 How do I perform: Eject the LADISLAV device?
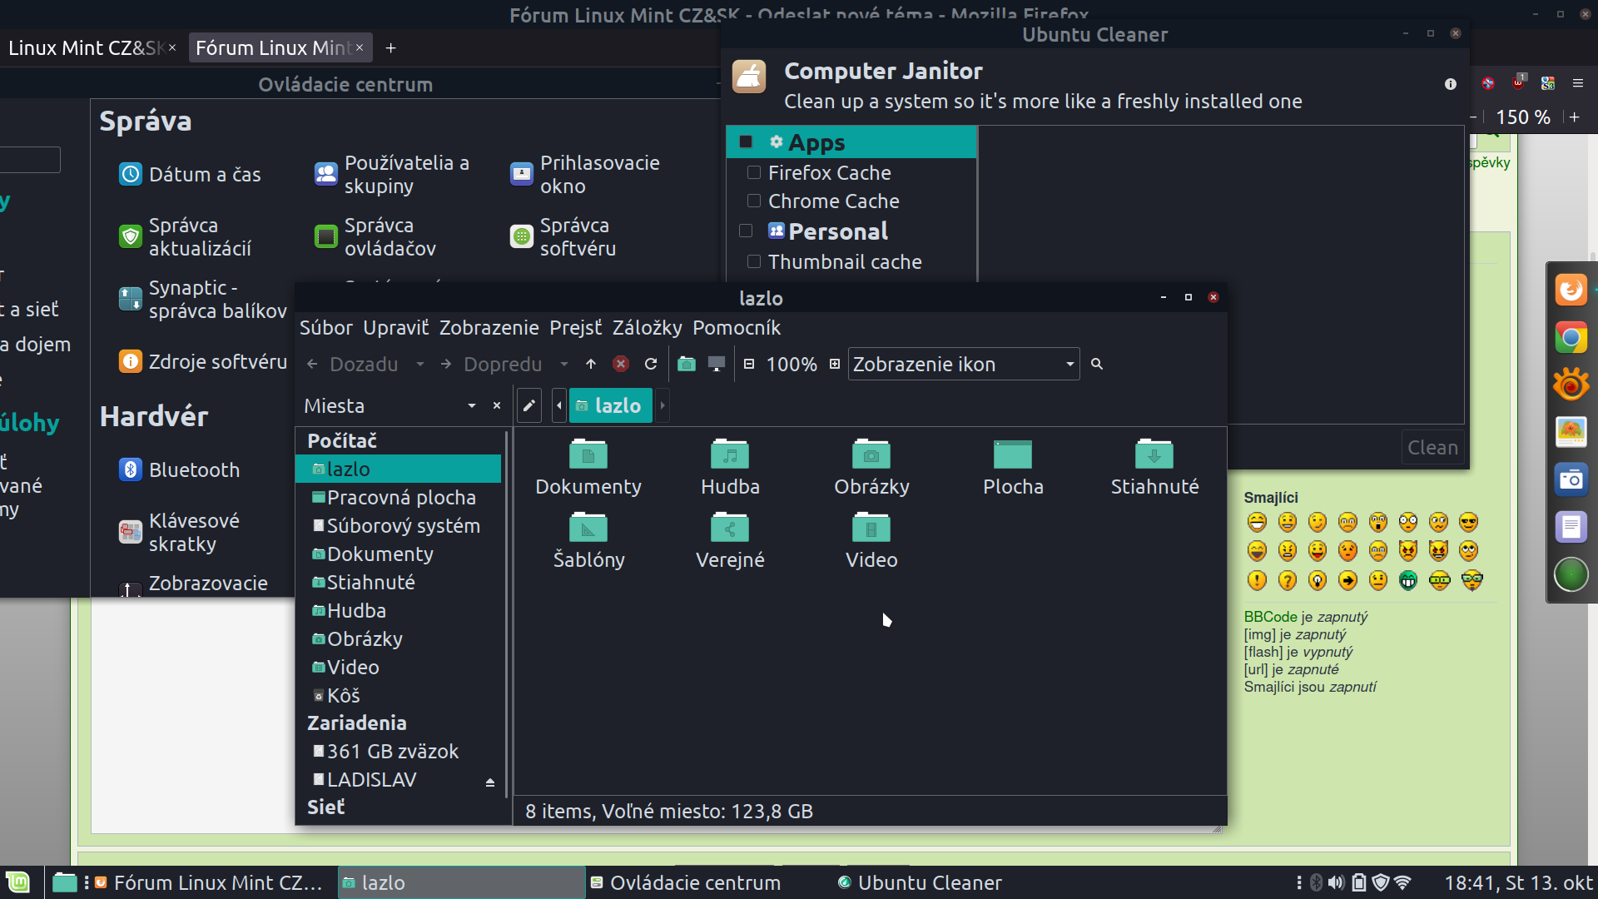click(x=489, y=782)
